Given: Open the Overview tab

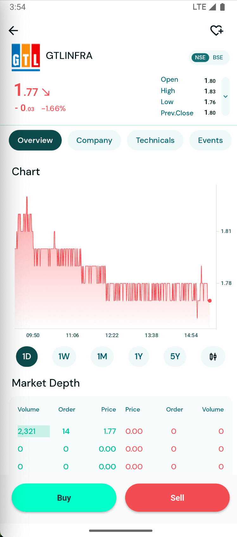Looking at the screenshot, I should [35, 140].
